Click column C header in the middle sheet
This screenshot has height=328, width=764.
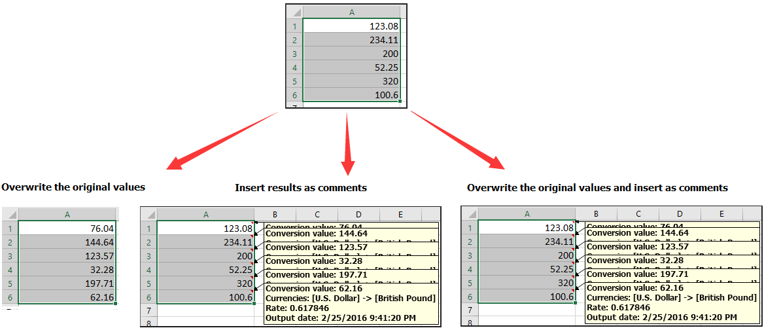pos(317,214)
